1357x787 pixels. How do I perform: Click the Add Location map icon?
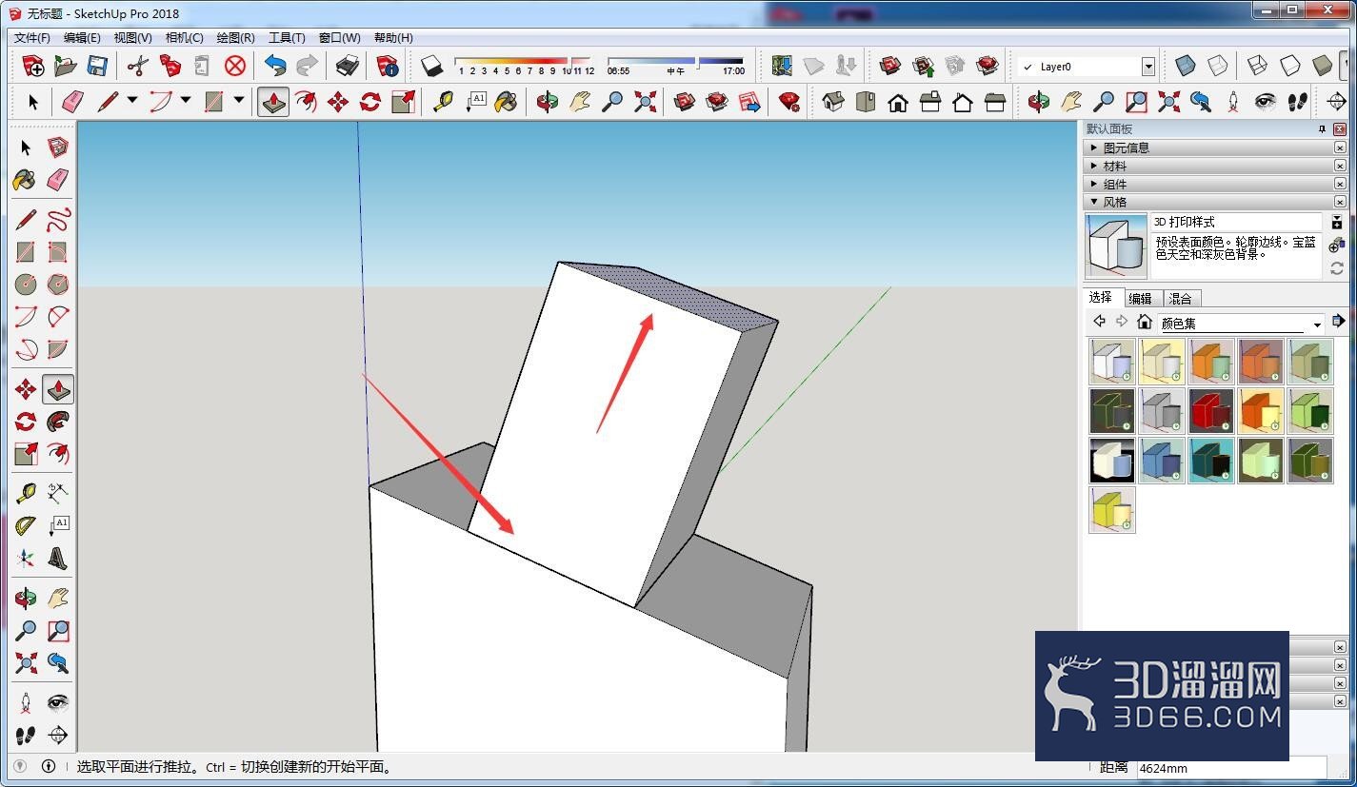click(x=782, y=66)
